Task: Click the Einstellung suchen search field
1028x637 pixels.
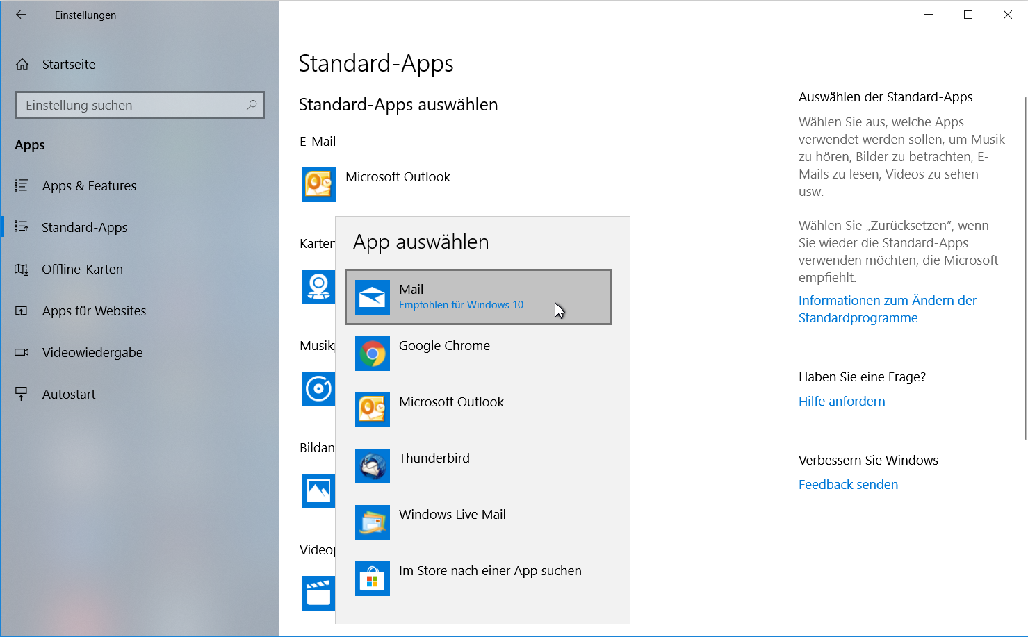Action: pos(139,105)
